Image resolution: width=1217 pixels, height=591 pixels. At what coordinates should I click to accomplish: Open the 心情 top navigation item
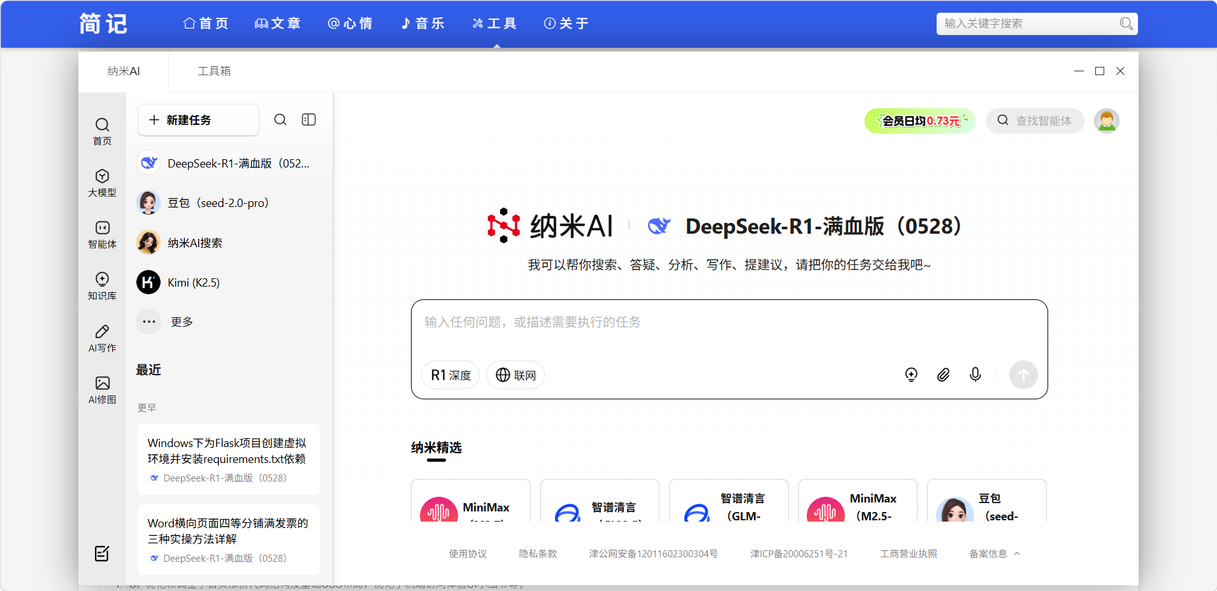(350, 24)
